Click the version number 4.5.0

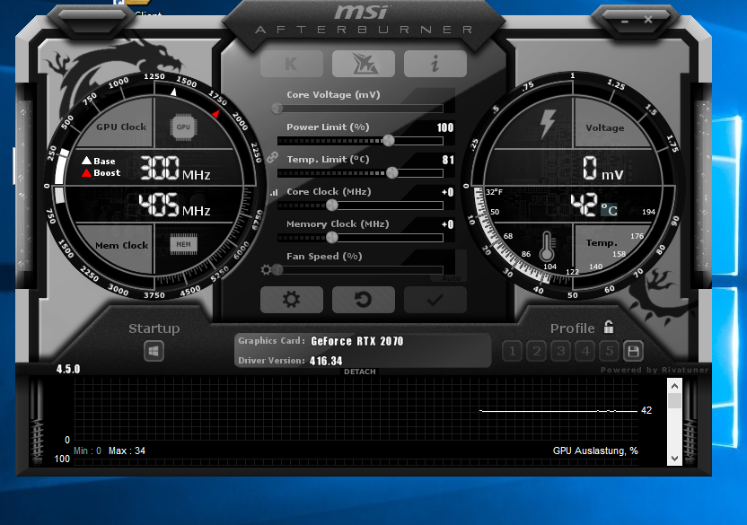68,369
